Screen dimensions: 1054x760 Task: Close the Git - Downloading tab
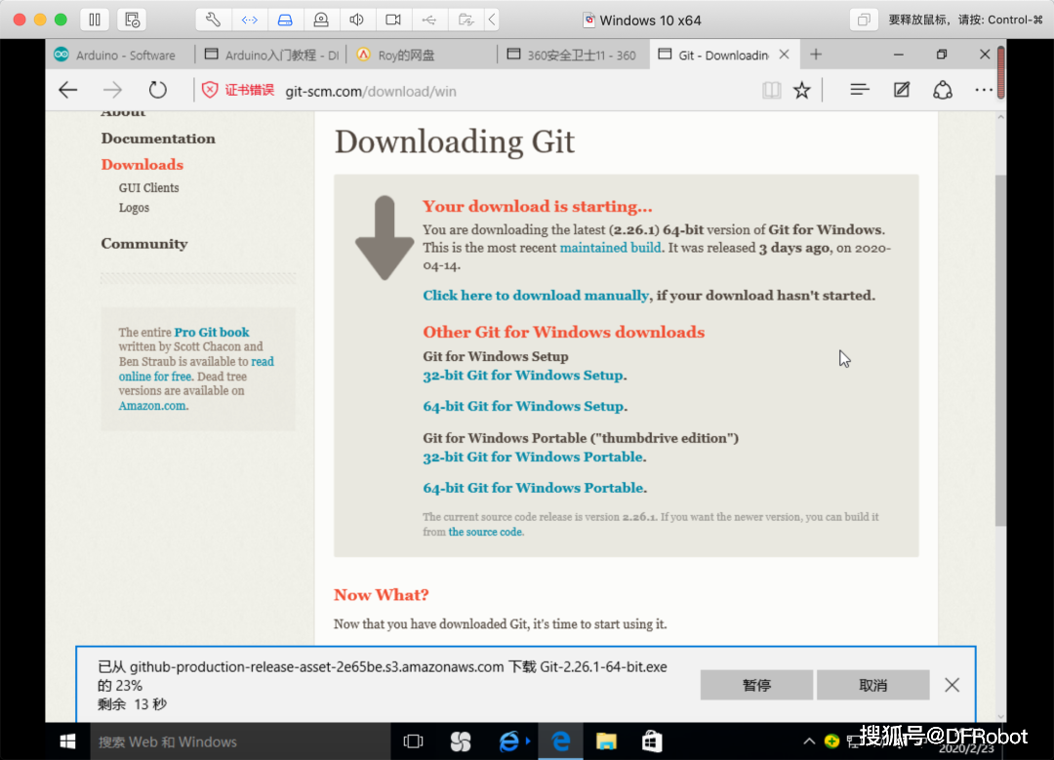(784, 55)
